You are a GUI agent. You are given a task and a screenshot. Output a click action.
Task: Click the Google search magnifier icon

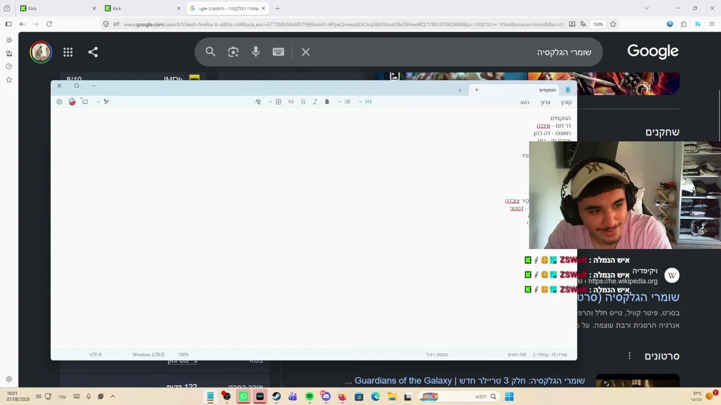point(211,52)
